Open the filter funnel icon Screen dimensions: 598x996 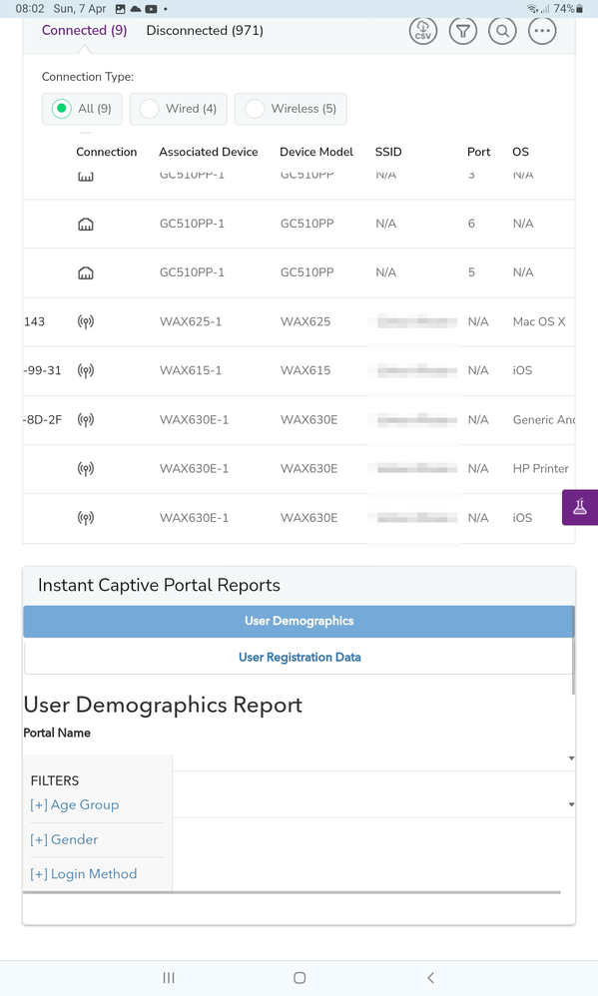[462, 31]
